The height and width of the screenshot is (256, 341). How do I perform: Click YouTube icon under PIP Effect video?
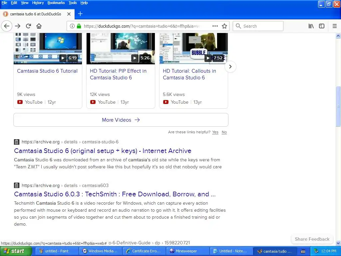point(93,102)
